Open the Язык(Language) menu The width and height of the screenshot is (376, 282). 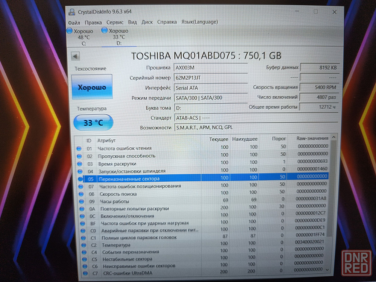(x=199, y=22)
